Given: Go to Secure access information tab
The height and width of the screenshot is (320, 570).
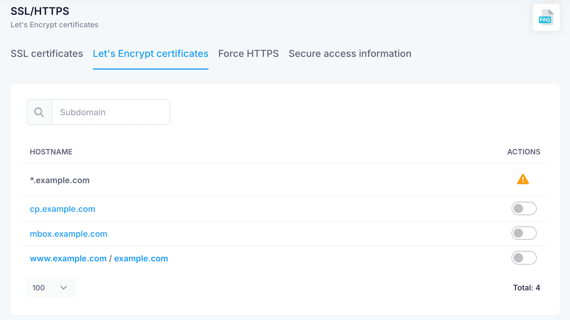Looking at the screenshot, I should (x=350, y=54).
